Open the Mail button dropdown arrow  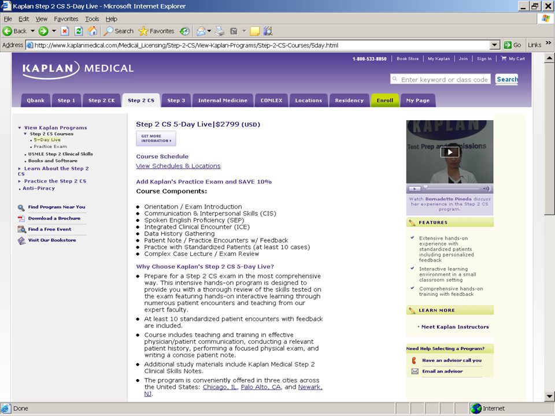point(209,31)
